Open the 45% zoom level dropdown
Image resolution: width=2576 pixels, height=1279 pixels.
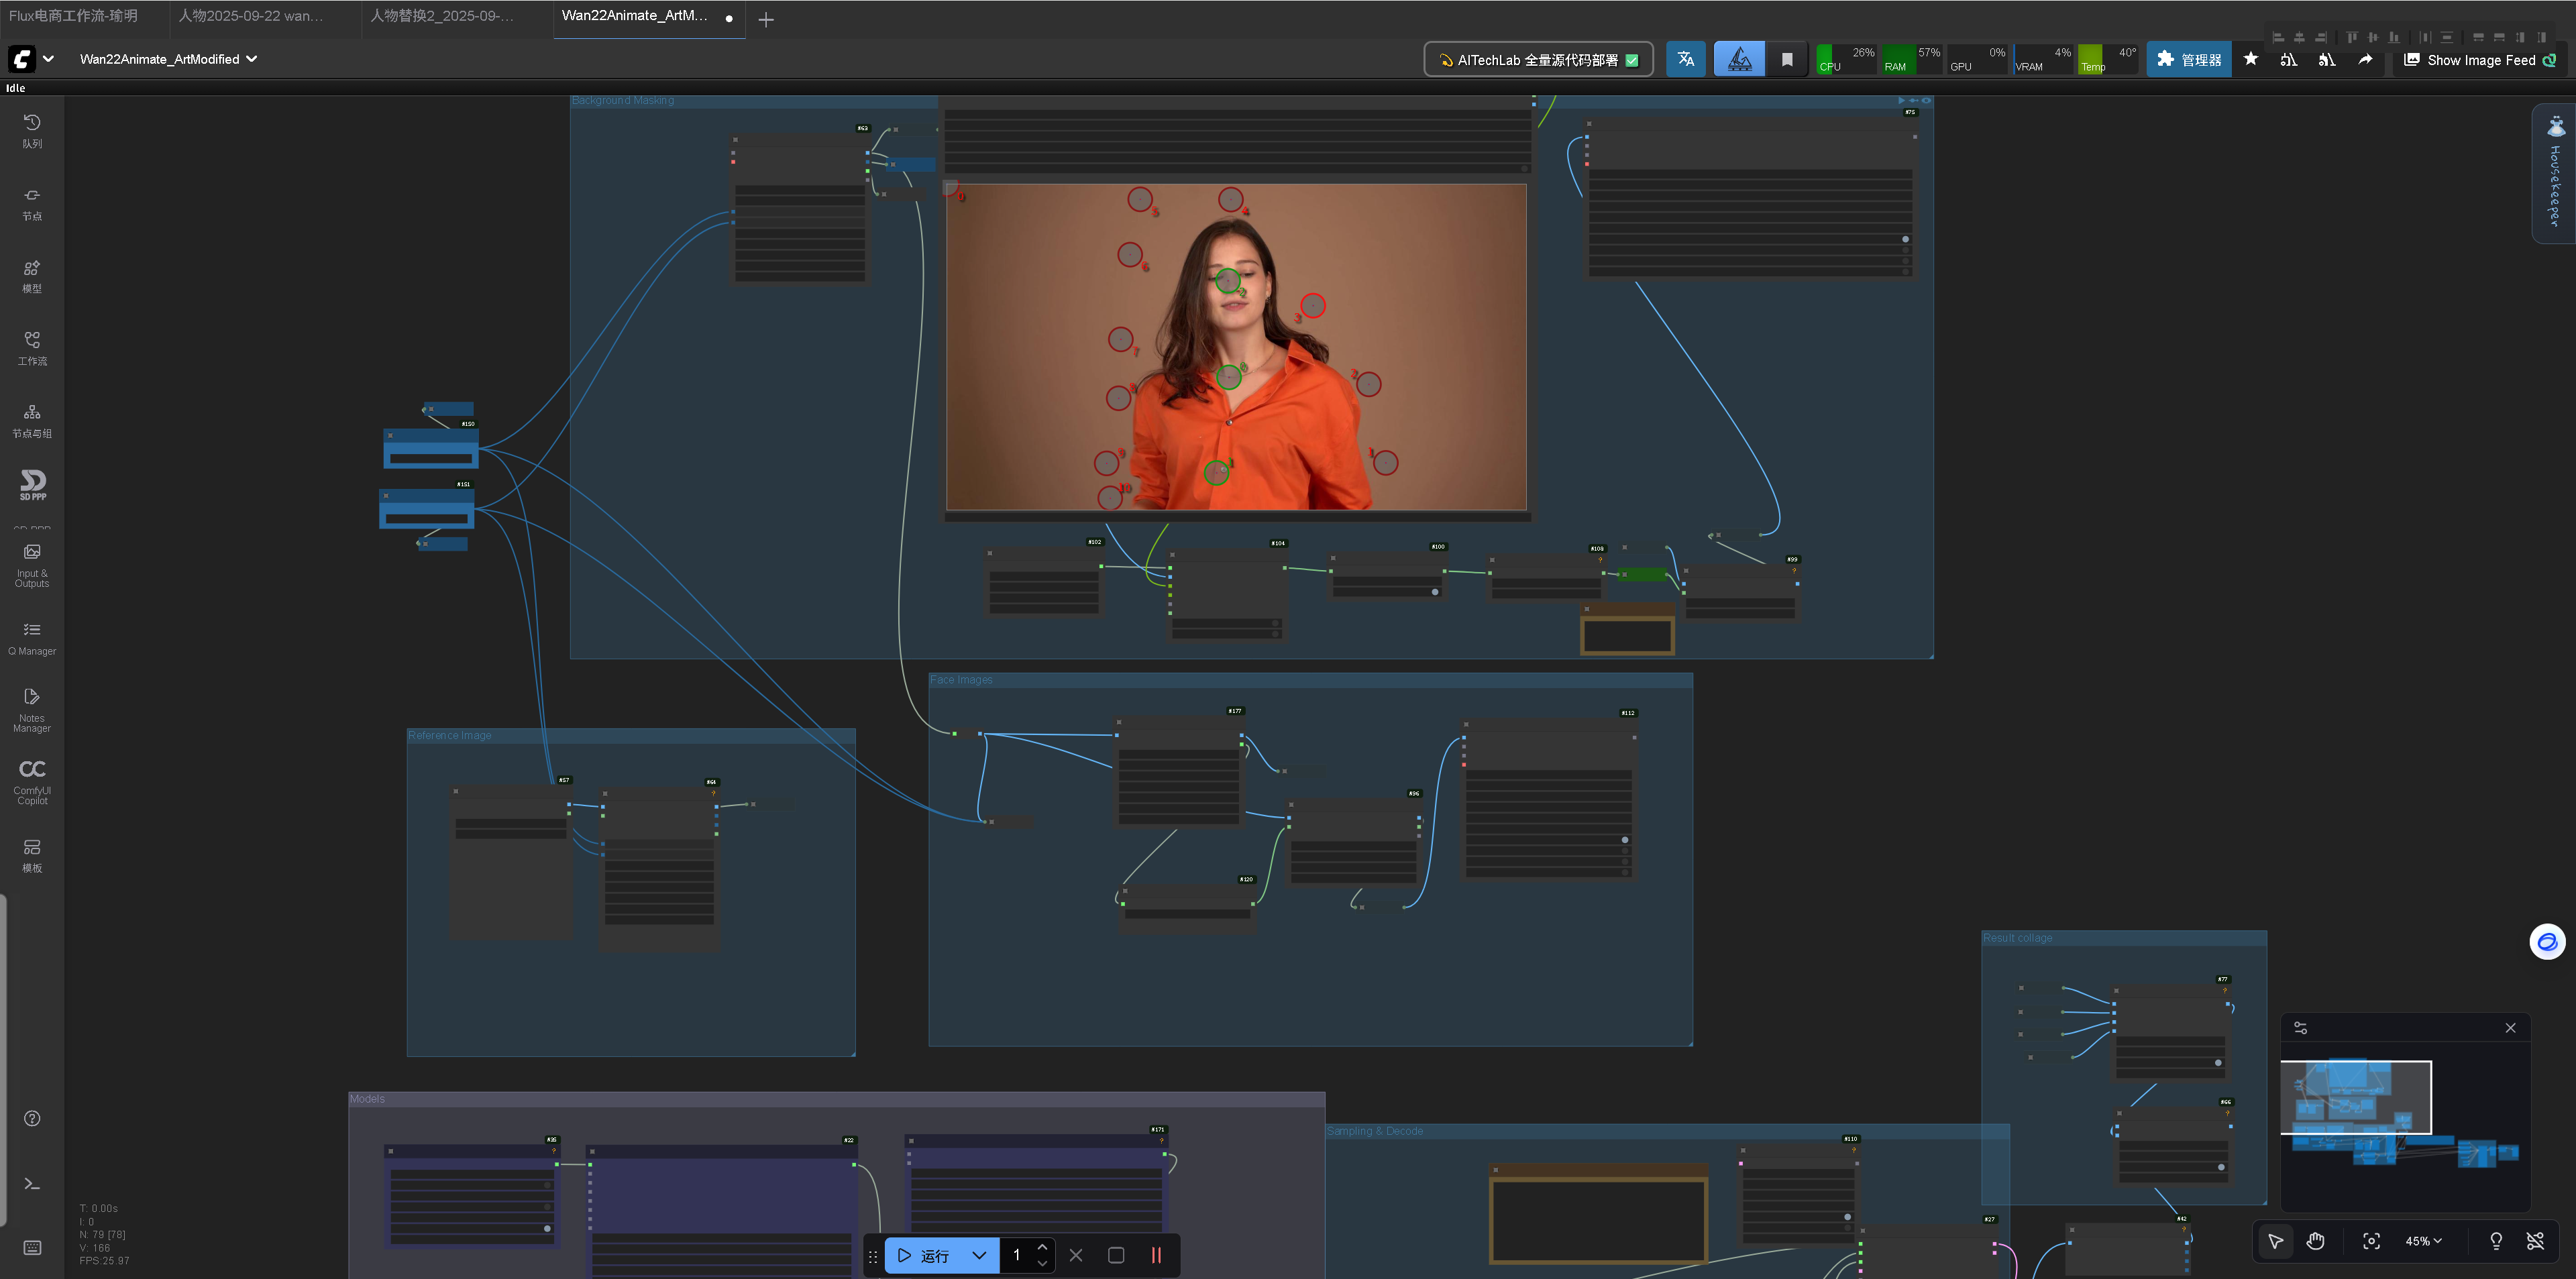click(x=2423, y=1241)
